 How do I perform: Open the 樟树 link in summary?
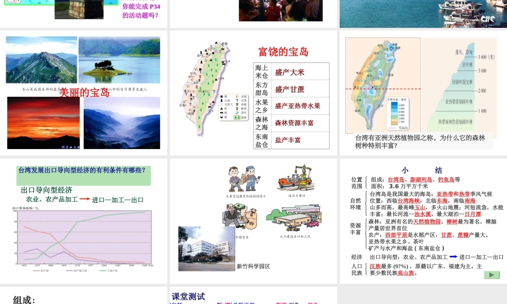[x=452, y=221]
